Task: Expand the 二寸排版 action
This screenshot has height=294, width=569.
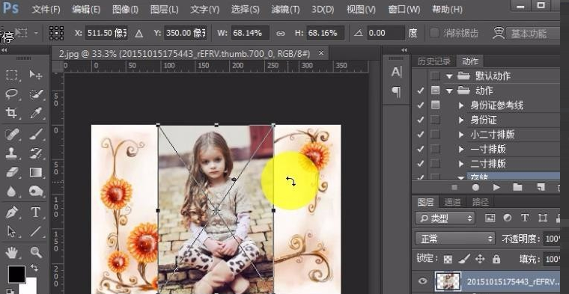Action: coord(461,164)
